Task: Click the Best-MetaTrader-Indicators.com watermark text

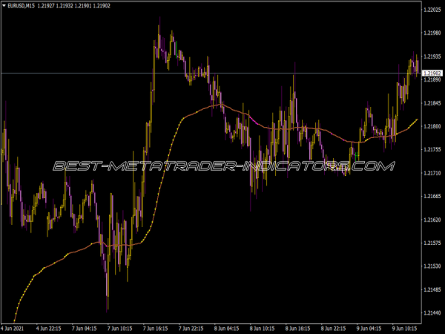Action: point(222,166)
